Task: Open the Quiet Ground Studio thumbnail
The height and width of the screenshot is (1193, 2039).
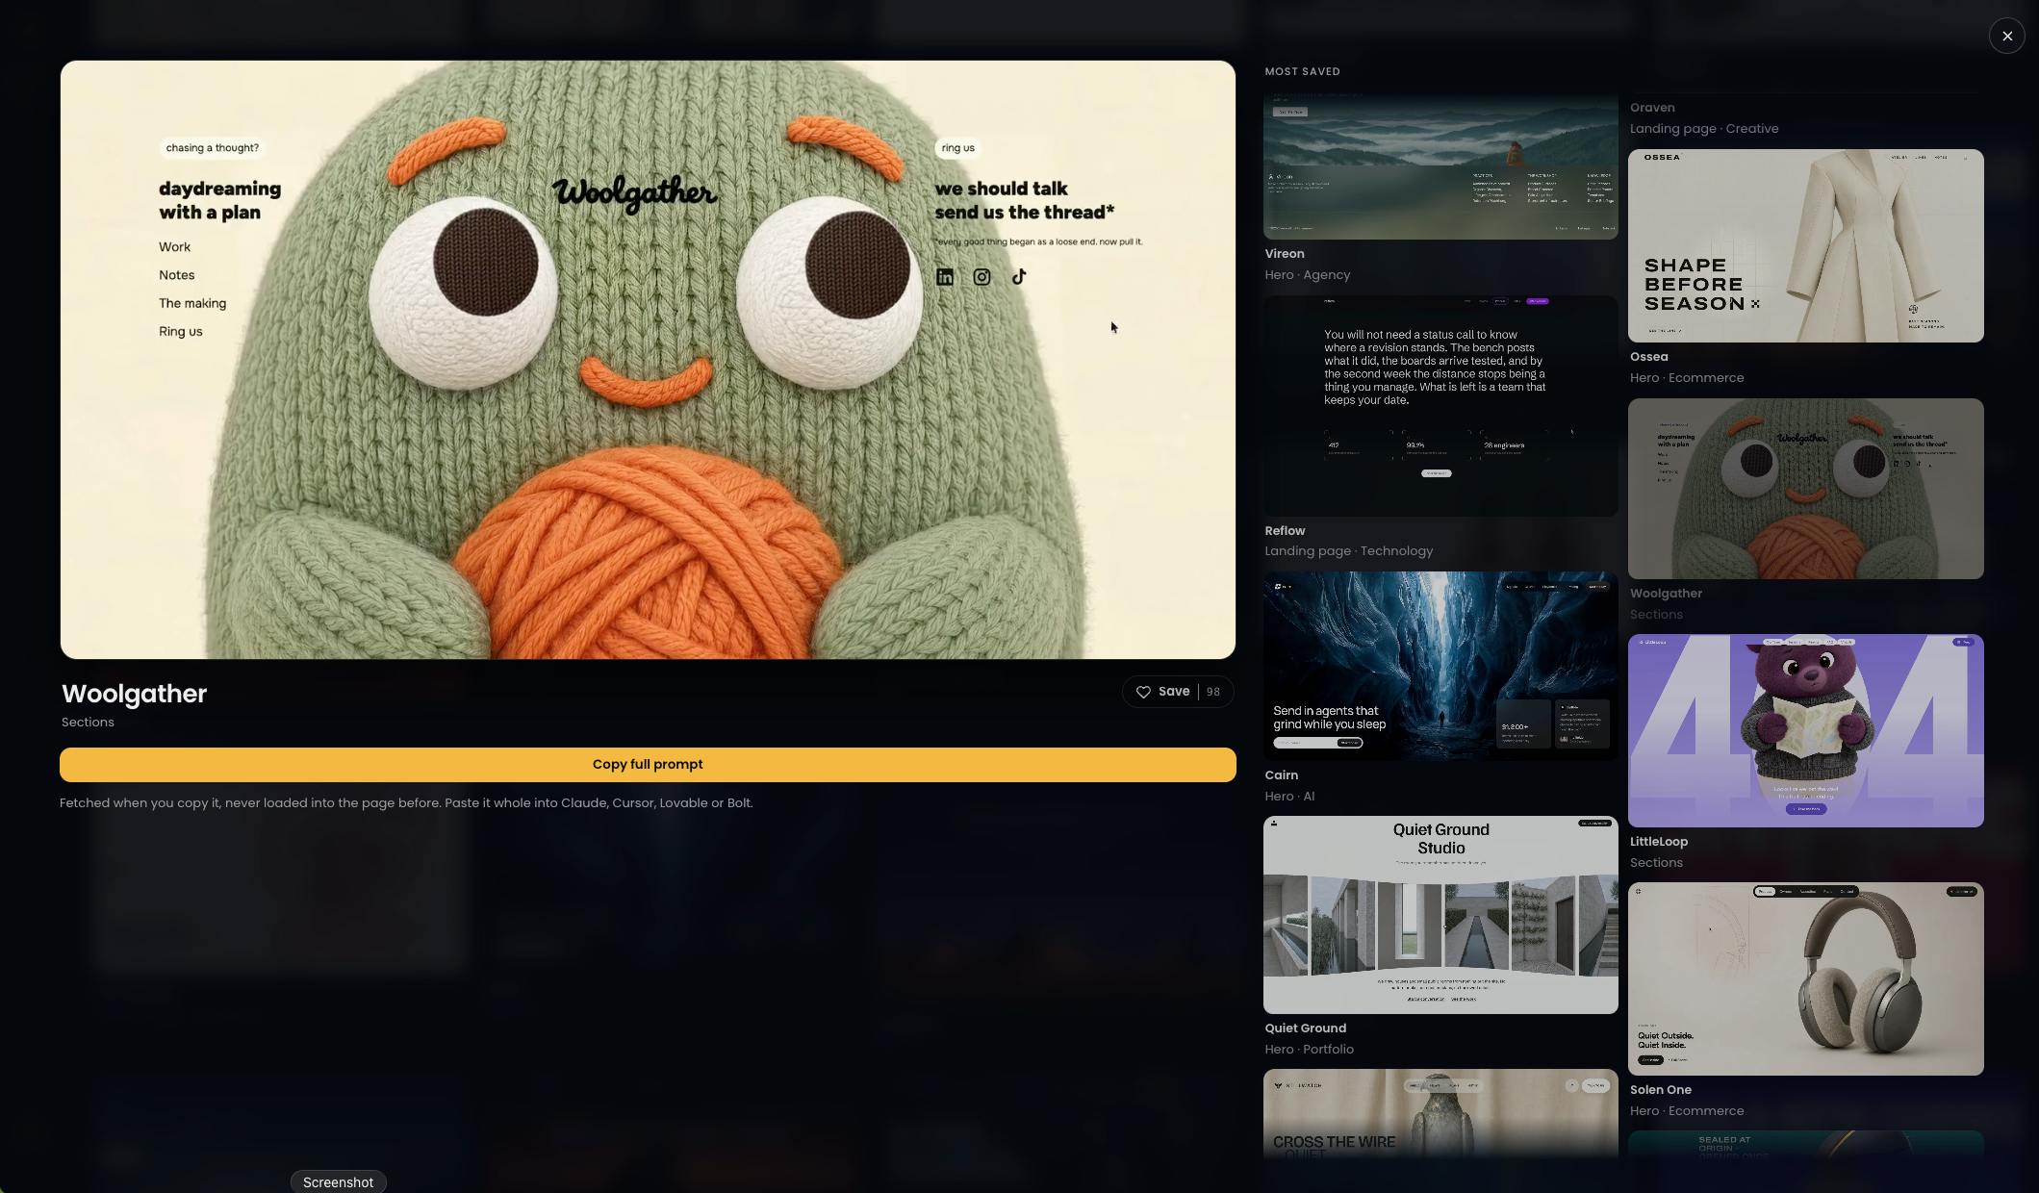Action: tap(1440, 915)
